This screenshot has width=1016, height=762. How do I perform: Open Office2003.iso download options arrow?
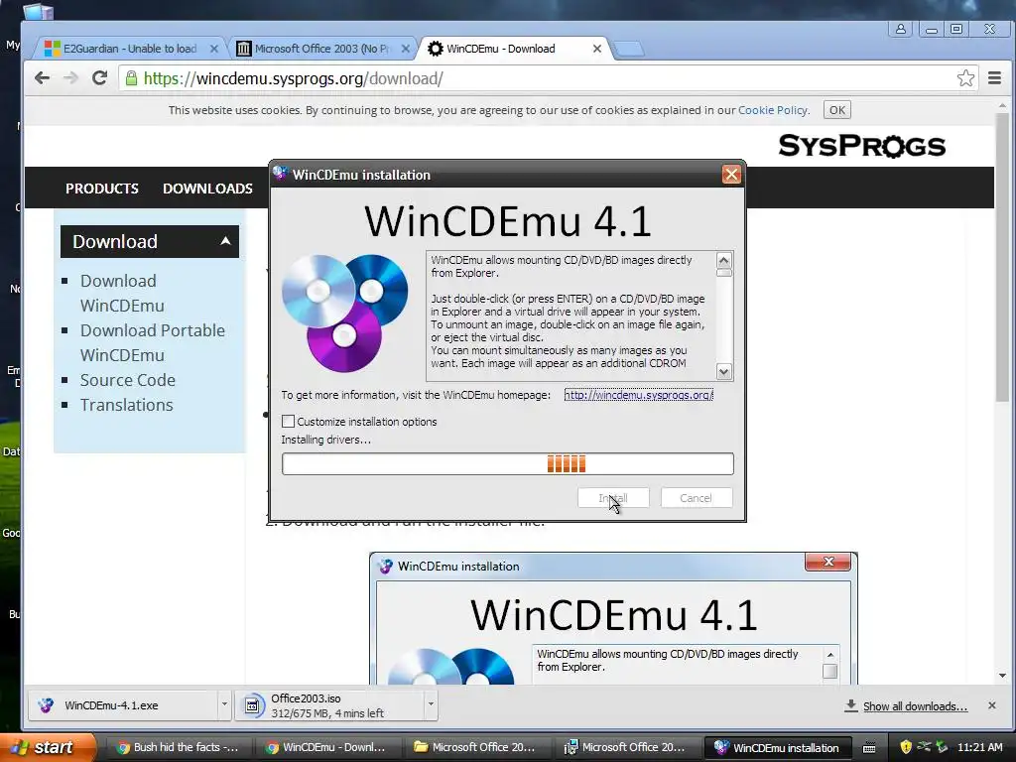click(x=431, y=704)
